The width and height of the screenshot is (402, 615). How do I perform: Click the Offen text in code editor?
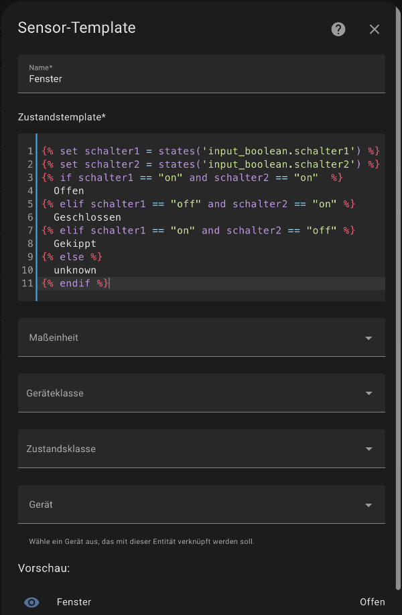click(69, 191)
